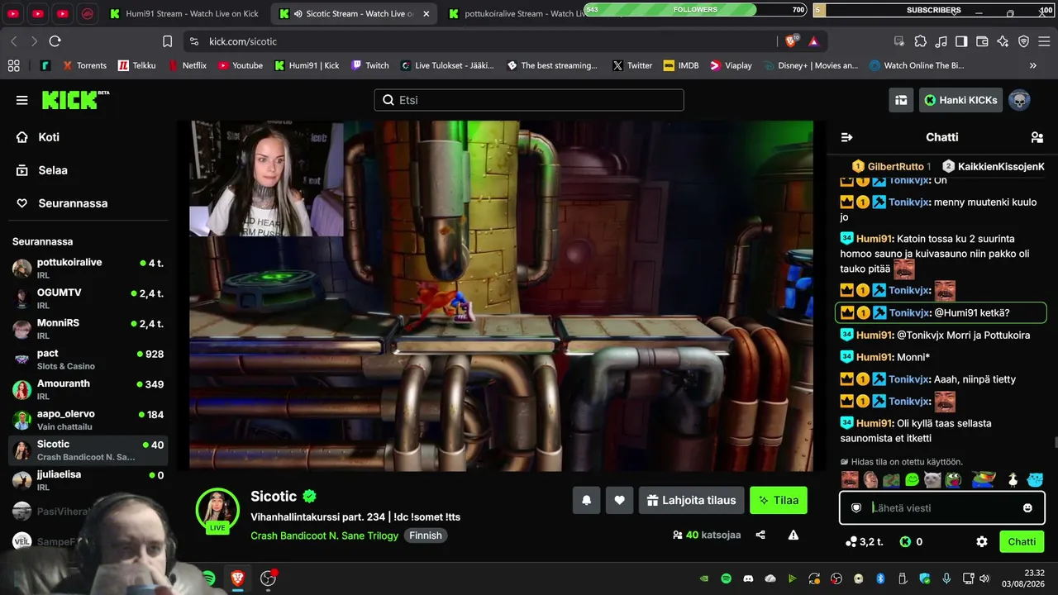Open the Kick shop icon beside Hanki KICKs
This screenshot has height=595, width=1058.
click(901, 100)
